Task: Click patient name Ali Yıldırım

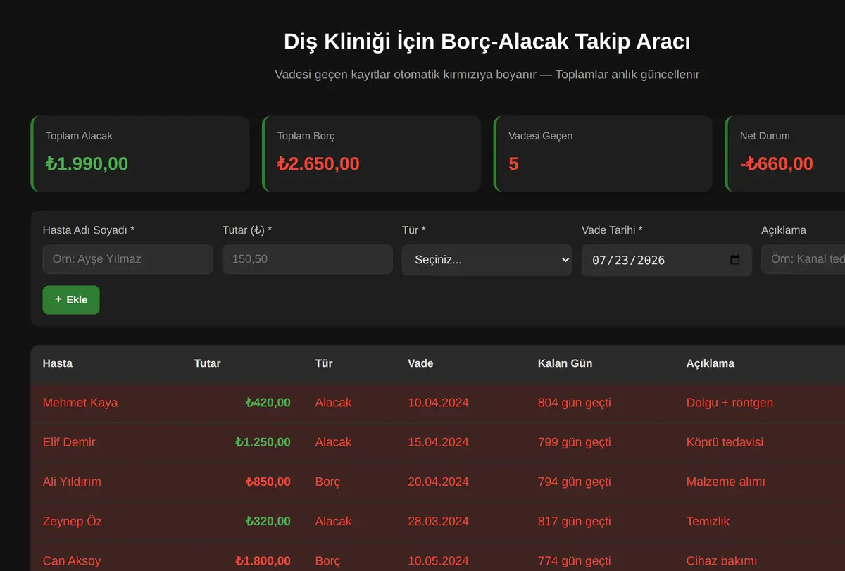Action: click(x=72, y=482)
